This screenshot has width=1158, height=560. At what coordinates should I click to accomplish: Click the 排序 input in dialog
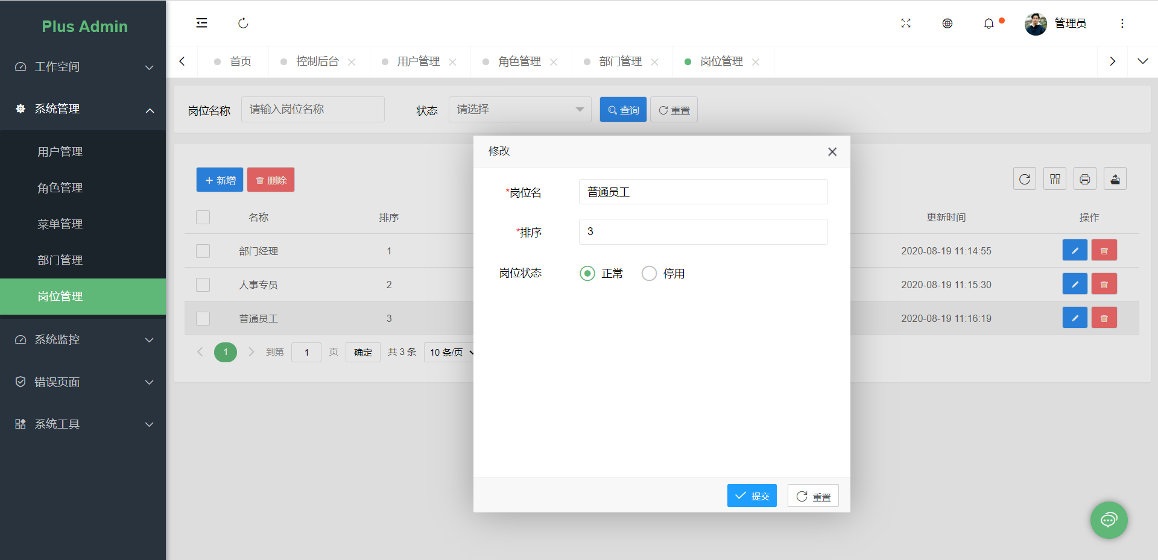pos(703,231)
